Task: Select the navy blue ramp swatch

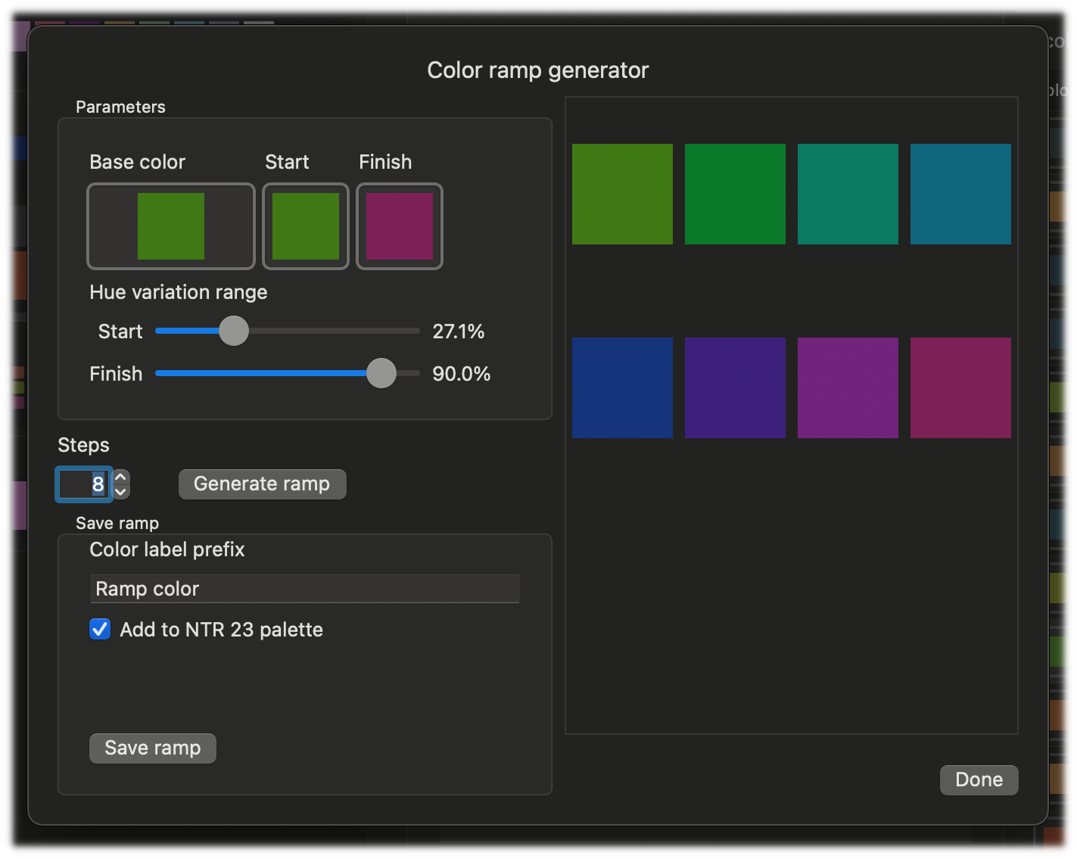Action: (622, 388)
